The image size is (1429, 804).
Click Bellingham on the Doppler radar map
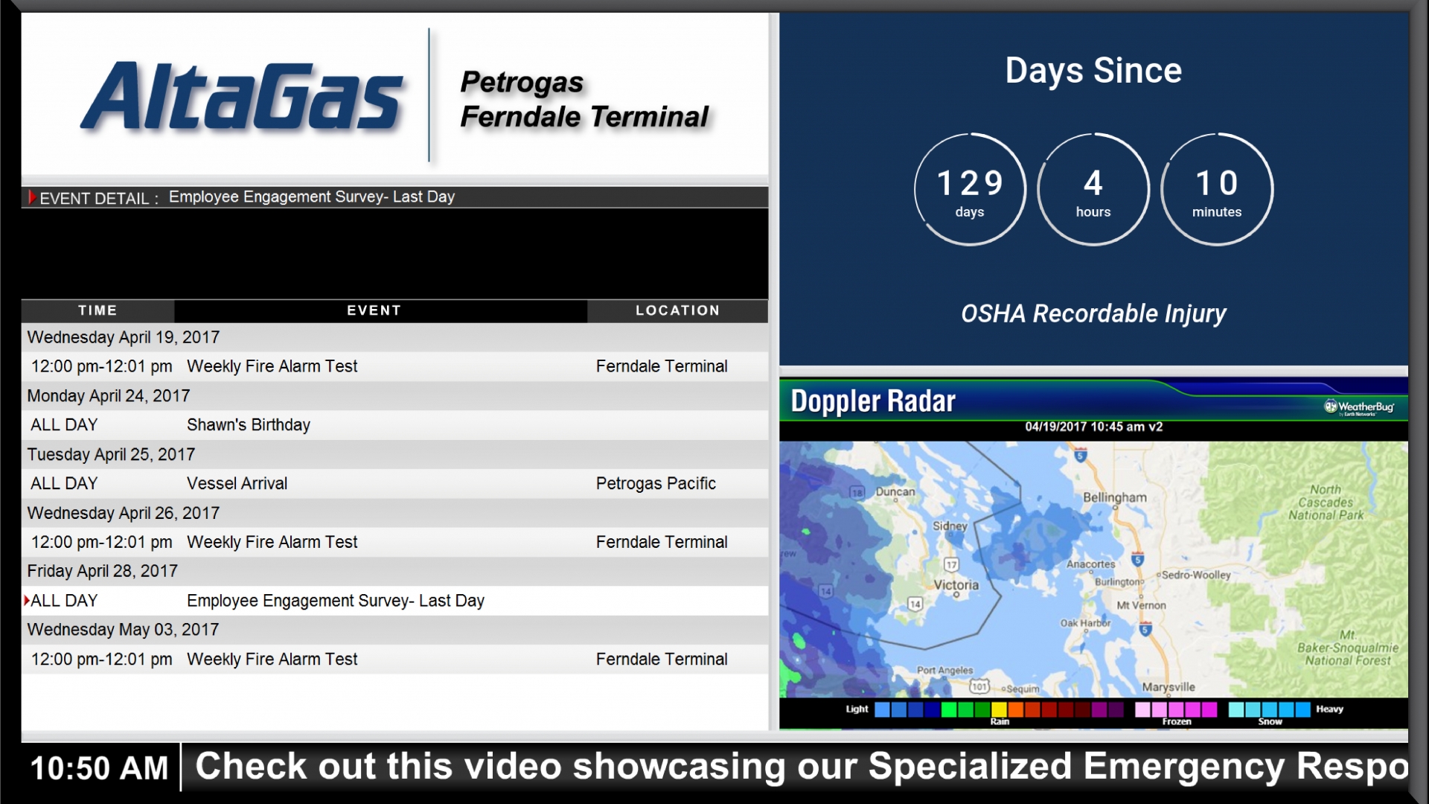point(1114,497)
